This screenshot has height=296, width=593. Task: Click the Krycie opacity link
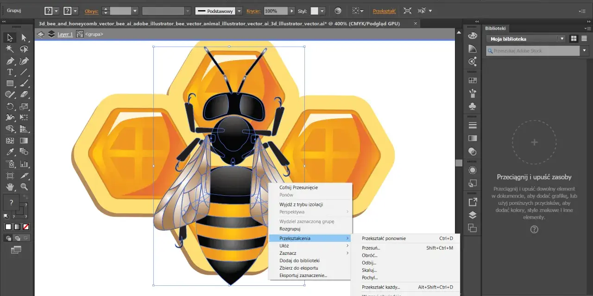coord(253,11)
